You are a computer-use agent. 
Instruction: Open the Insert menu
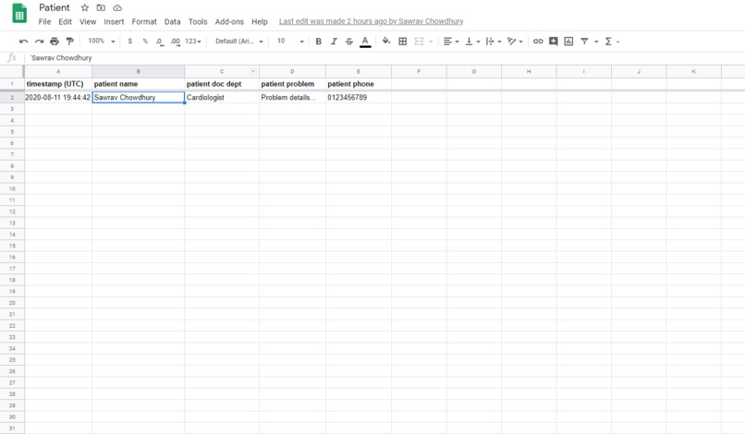(x=114, y=21)
